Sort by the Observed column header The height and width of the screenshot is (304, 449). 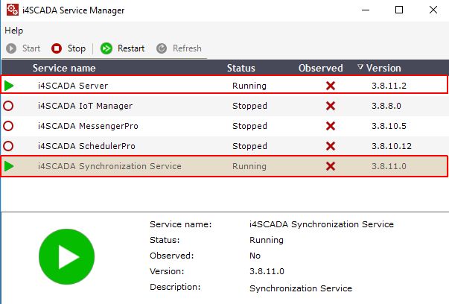pos(321,69)
